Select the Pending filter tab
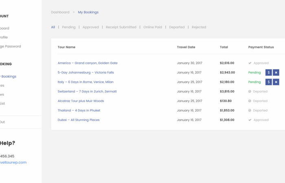The height and width of the screenshot is (183, 285). click(69, 27)
